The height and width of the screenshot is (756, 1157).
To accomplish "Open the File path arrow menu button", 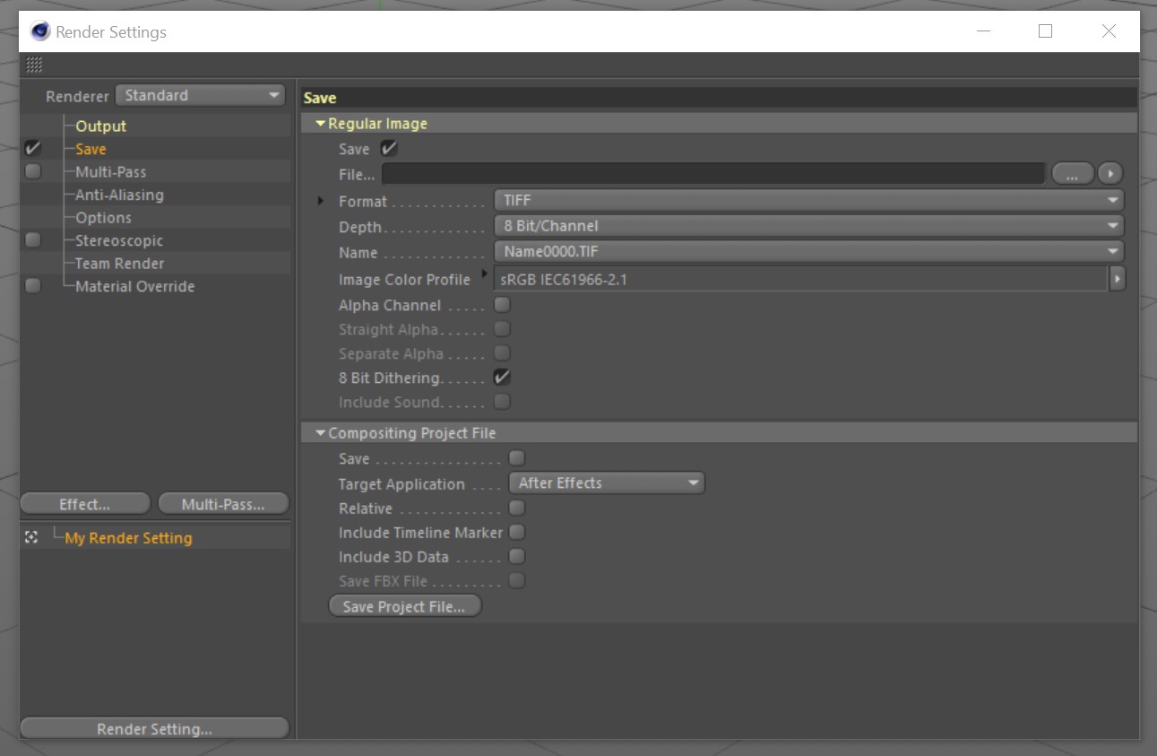I will [x=1110, y=174].
